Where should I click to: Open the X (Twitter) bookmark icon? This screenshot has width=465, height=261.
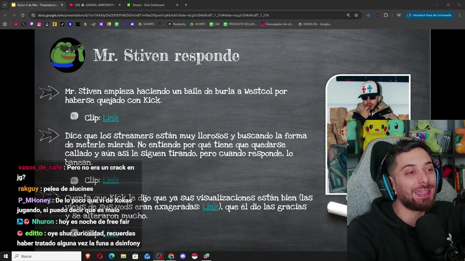[x=24, y=24]
